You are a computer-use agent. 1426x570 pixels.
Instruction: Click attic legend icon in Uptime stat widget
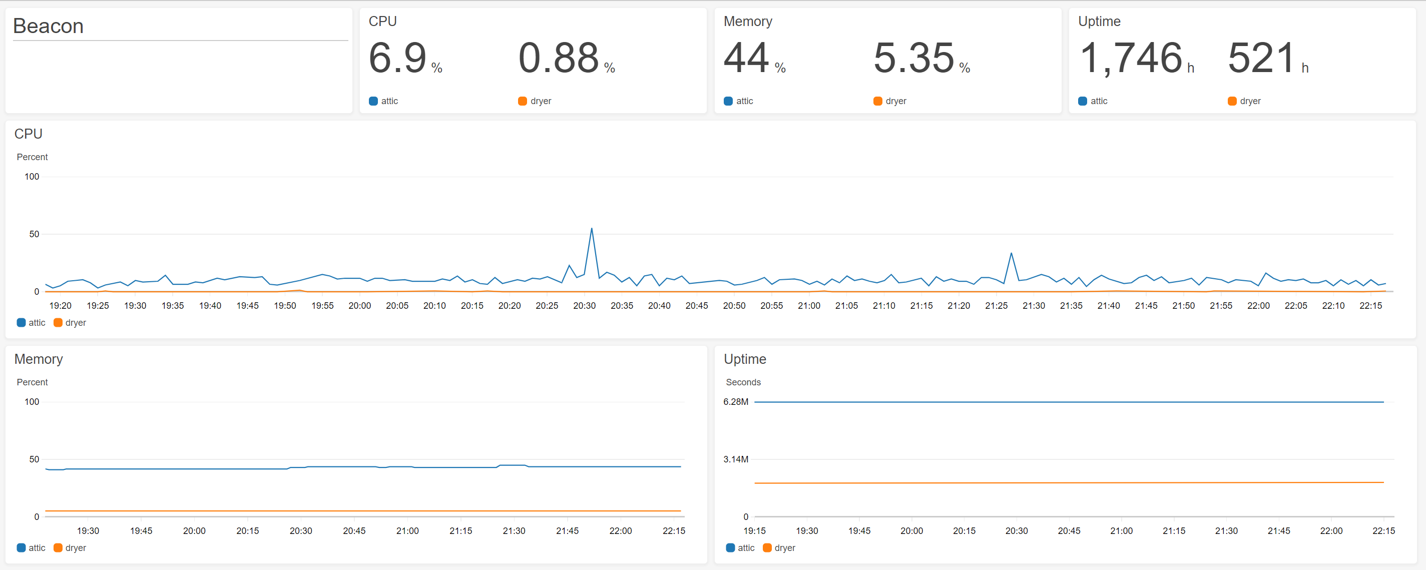(x=1082, y=101)
